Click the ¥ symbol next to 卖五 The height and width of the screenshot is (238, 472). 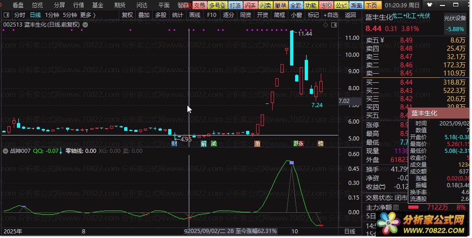point(382,40)
